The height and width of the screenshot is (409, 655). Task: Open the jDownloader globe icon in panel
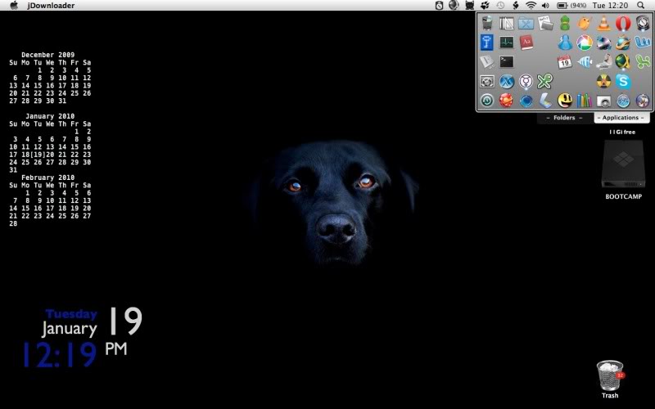click(622, 61)
